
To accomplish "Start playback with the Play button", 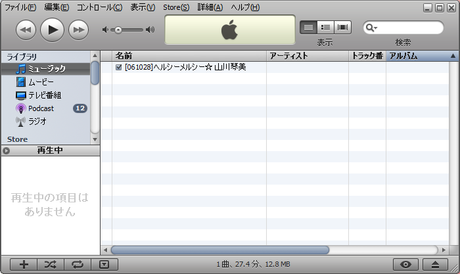I will (52, 30).
